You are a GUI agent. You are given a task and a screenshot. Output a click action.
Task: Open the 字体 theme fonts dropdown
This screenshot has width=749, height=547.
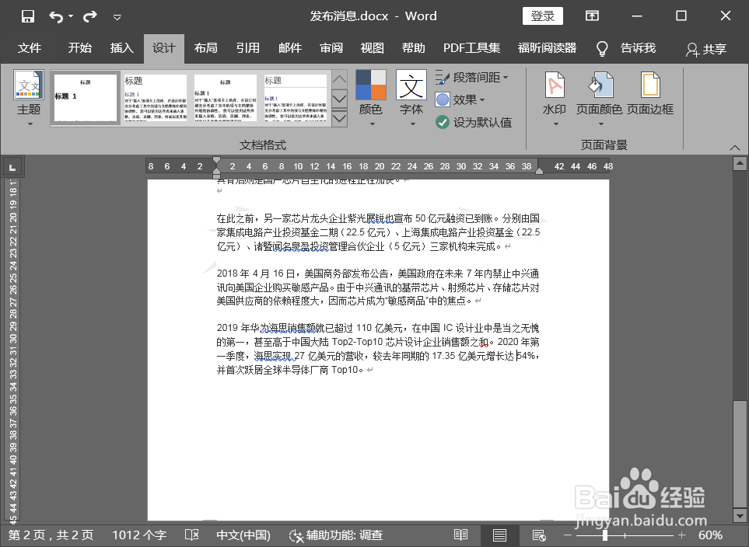(411, 99)
